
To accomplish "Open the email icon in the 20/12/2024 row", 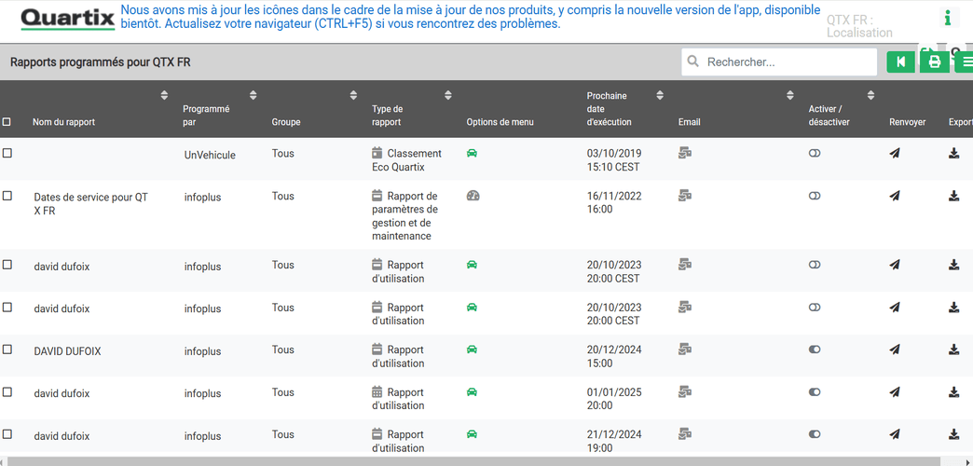I will (685, 349).
